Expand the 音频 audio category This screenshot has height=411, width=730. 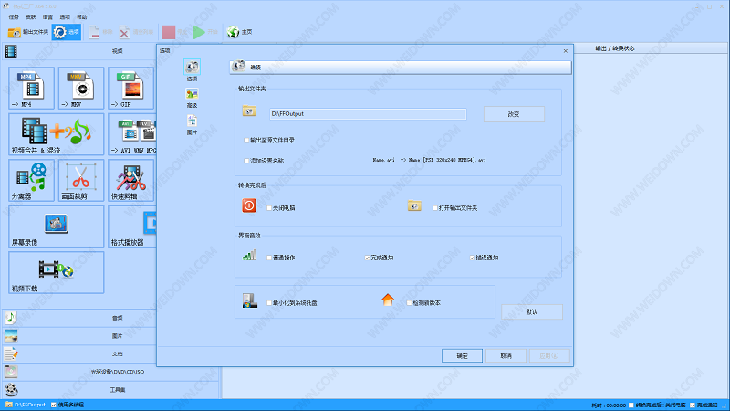click(x=109, y=317)
